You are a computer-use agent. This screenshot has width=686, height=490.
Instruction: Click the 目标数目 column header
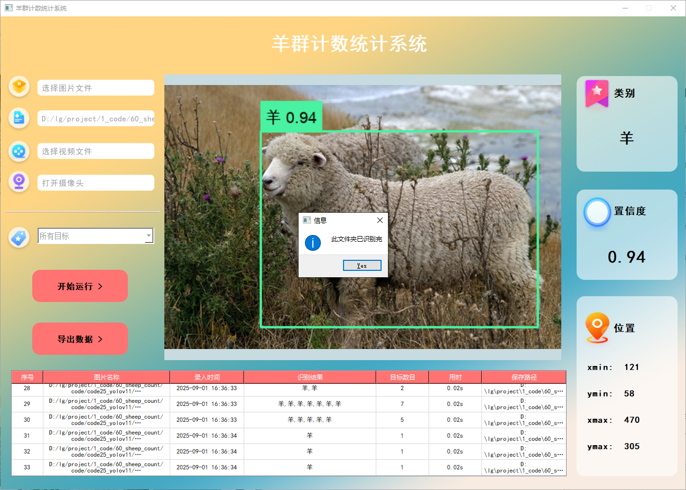click(403, 377)
